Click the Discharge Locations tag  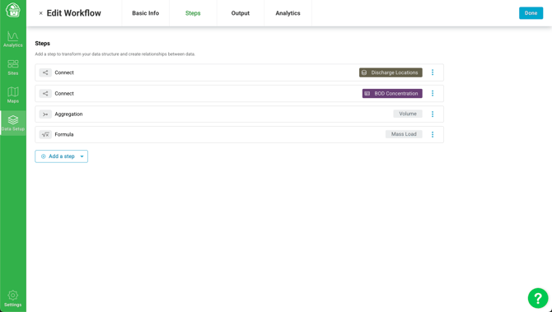391,72
